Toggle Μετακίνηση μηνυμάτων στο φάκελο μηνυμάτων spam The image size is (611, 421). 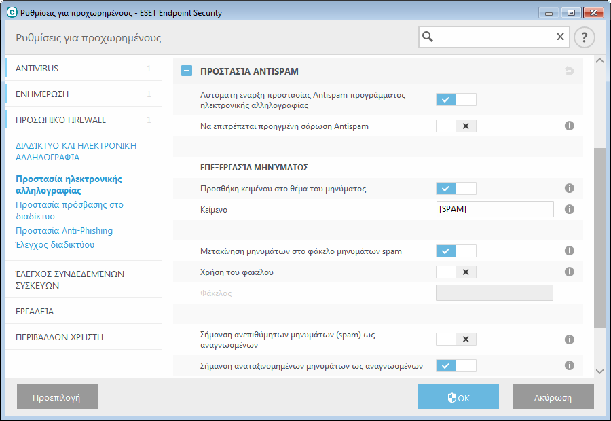coord(456,251)
